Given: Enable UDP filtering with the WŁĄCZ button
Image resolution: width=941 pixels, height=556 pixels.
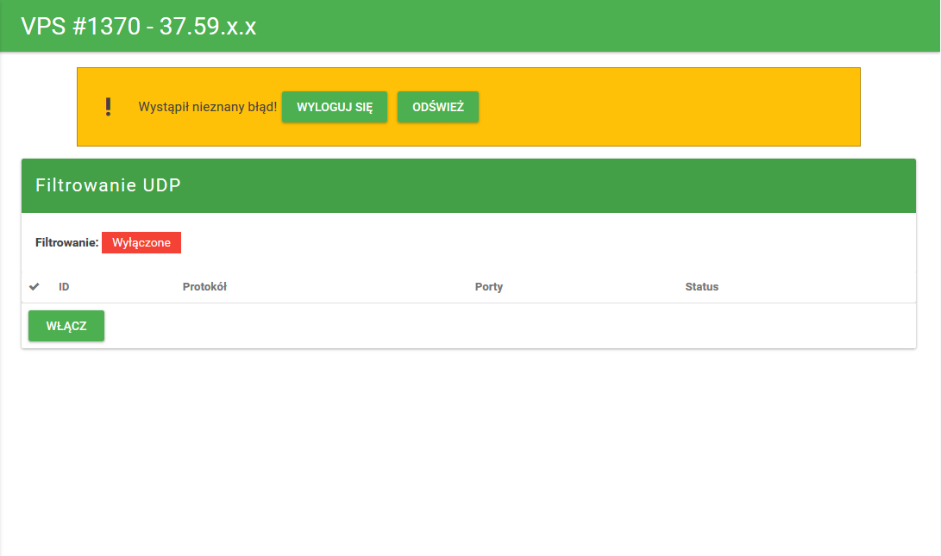Looking at the screenshot, I should [x=66, y=326].
